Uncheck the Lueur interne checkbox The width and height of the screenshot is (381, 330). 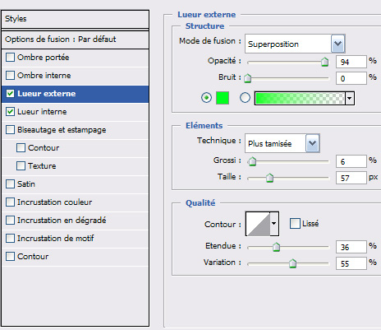10,112
